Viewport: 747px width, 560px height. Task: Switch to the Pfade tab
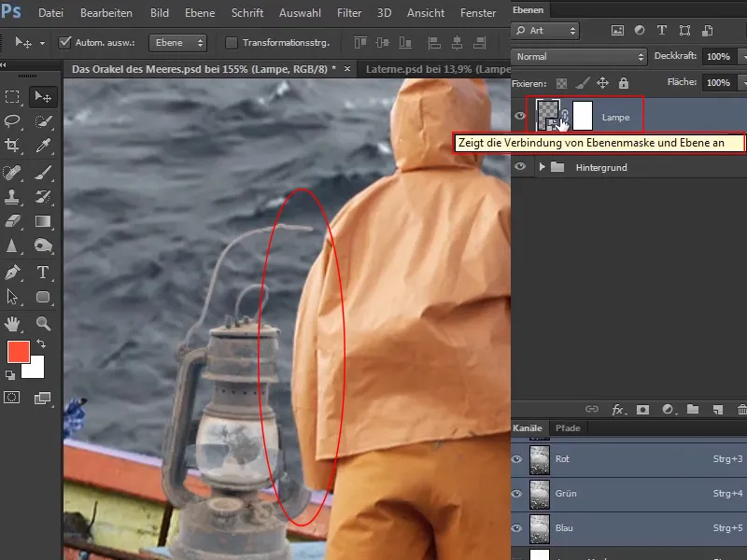pyautogui.click(x=568, y=427)
